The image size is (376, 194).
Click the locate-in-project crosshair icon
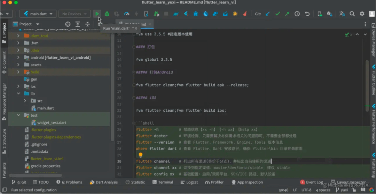(68, 24)
